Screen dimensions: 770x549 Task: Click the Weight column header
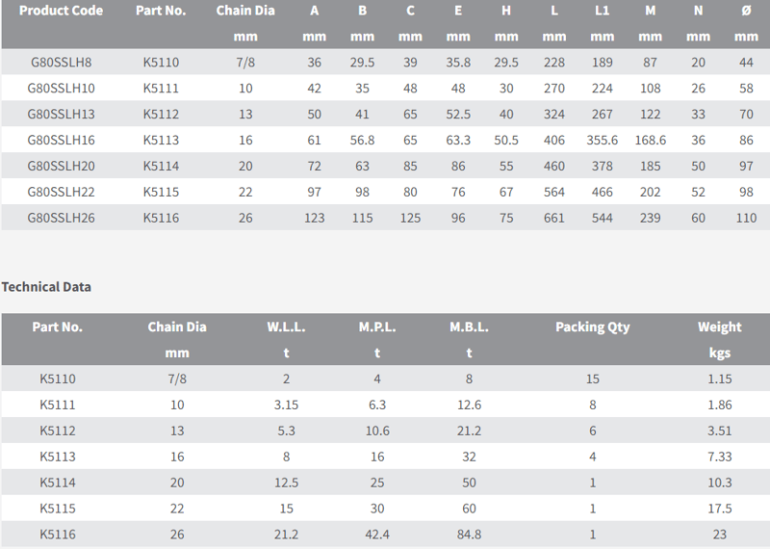click(719, 327)
